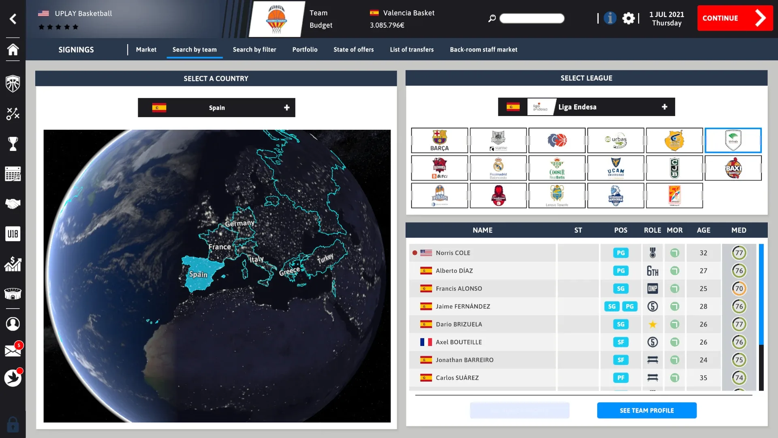778x438 pixels.
Task: Open the tactics board icon
Action: [13, 114]
